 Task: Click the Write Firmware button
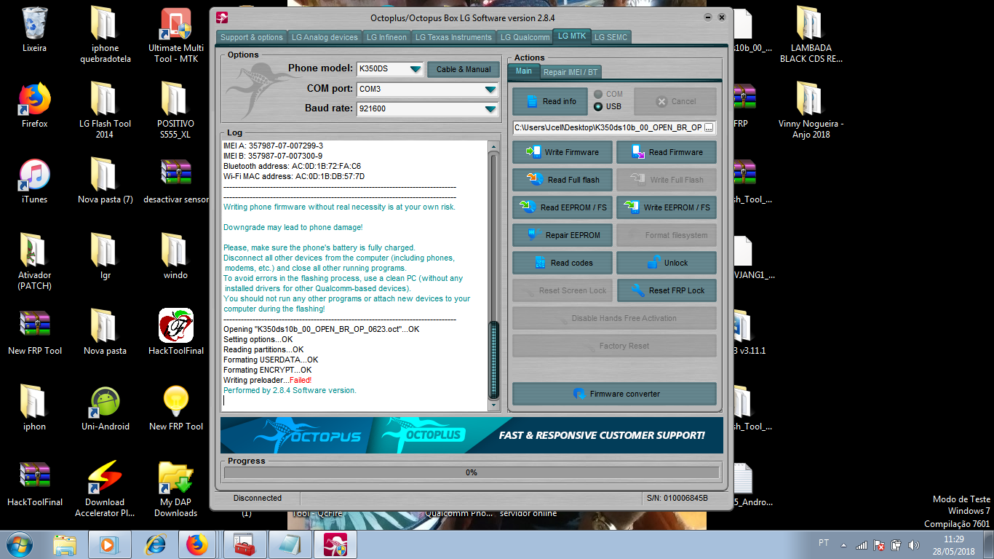click(563, 152)
